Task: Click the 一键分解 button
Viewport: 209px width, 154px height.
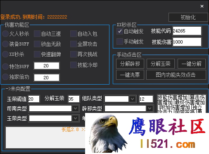Action: pyautogui.click(x=192, y=64)
